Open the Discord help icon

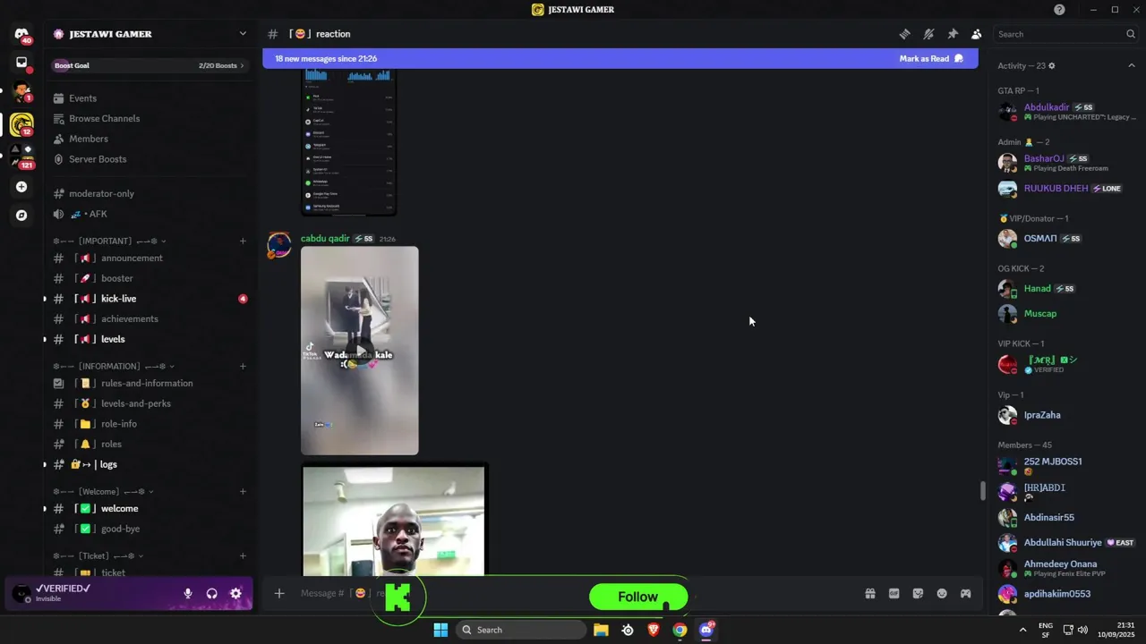[1059, 10]
